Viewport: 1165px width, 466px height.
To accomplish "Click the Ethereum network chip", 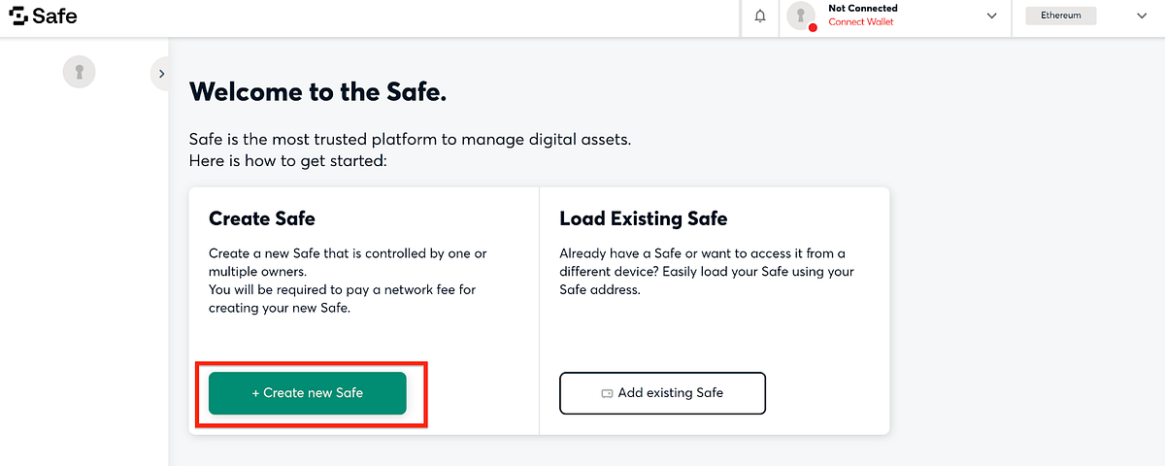I will pos(1060,16).
